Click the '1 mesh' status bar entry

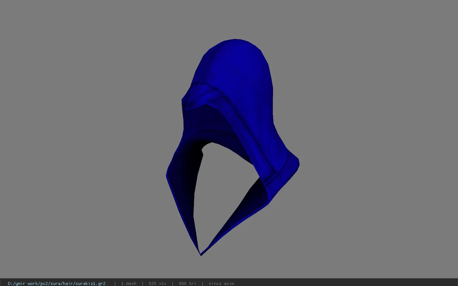pos(128,283)
